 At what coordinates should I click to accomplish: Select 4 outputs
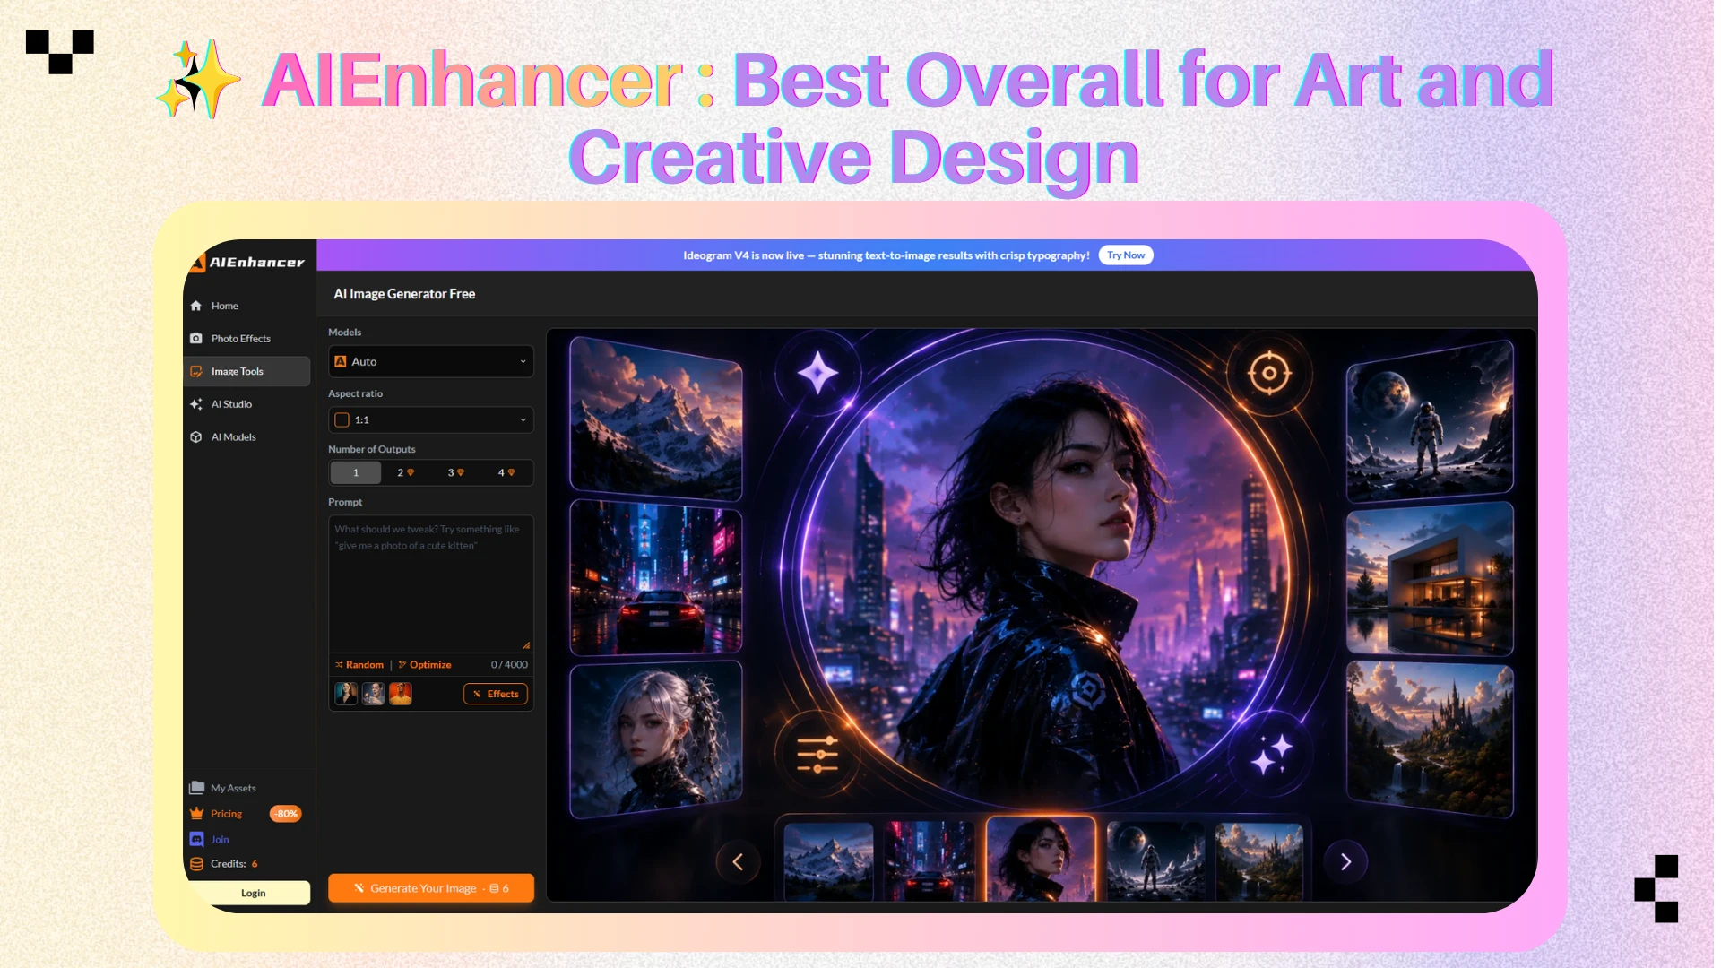506,472
